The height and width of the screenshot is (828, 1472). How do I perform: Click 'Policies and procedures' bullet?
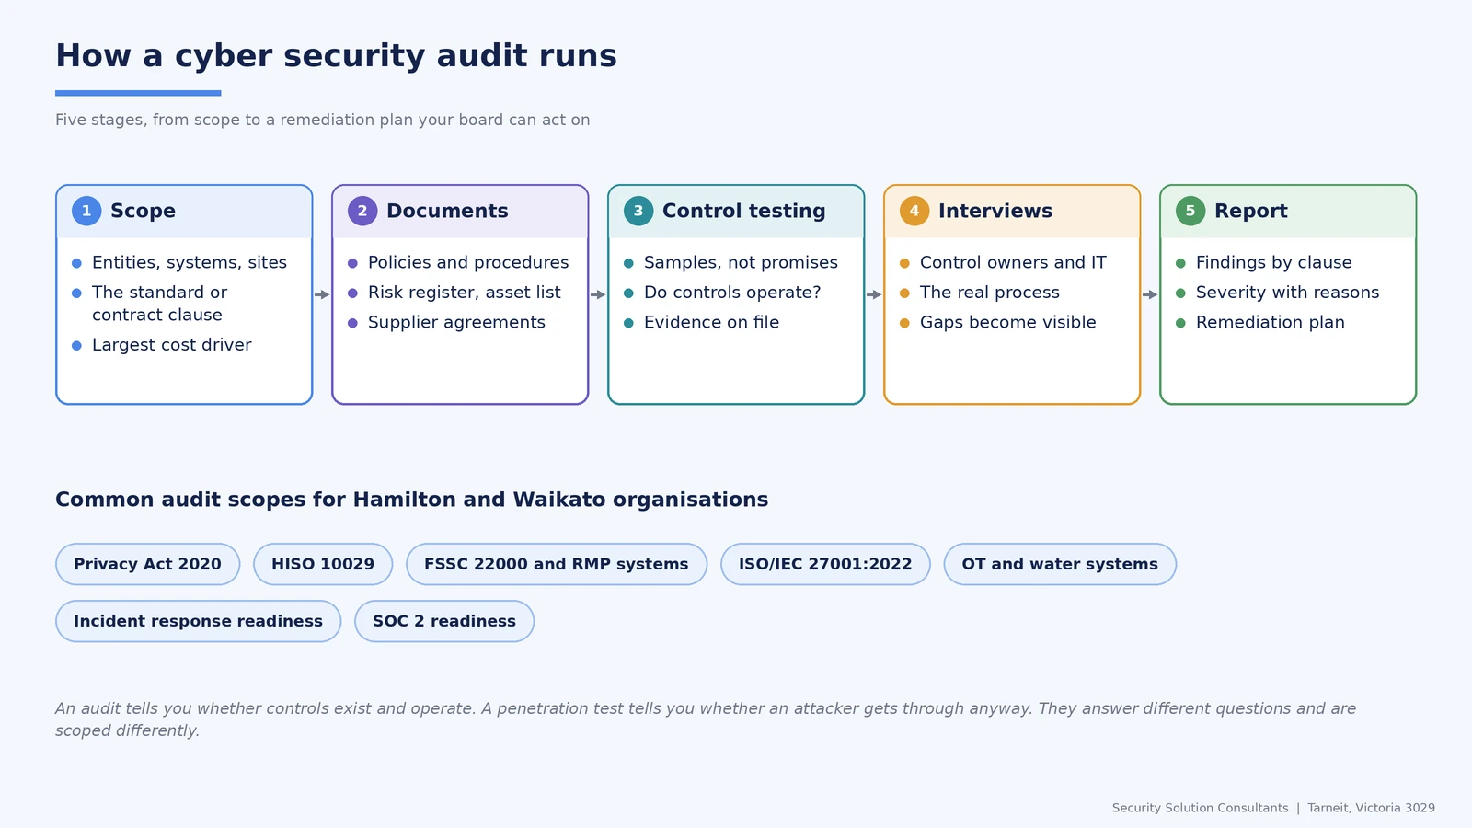click(468, 263)
